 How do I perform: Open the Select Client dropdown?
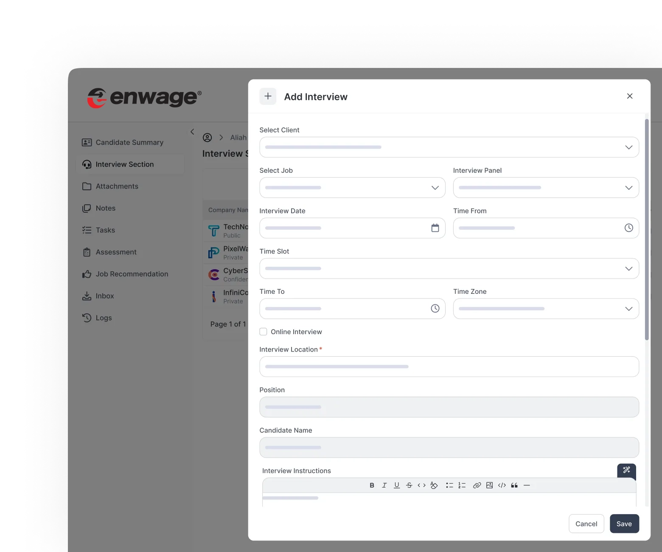pyautogui.click(x=629, y=147)
